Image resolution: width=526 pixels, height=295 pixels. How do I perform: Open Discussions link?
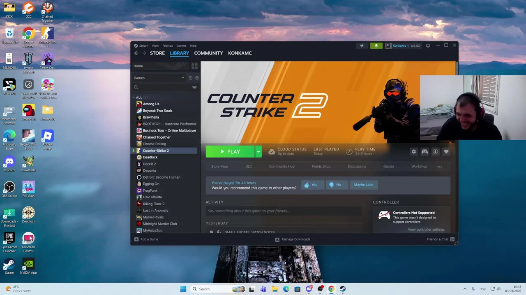357,167
